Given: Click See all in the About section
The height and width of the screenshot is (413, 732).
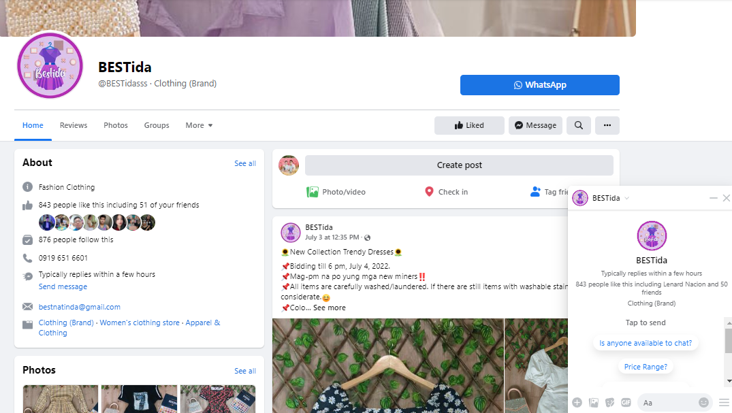Looking at the screenshot, I should (x=245, y=163).
